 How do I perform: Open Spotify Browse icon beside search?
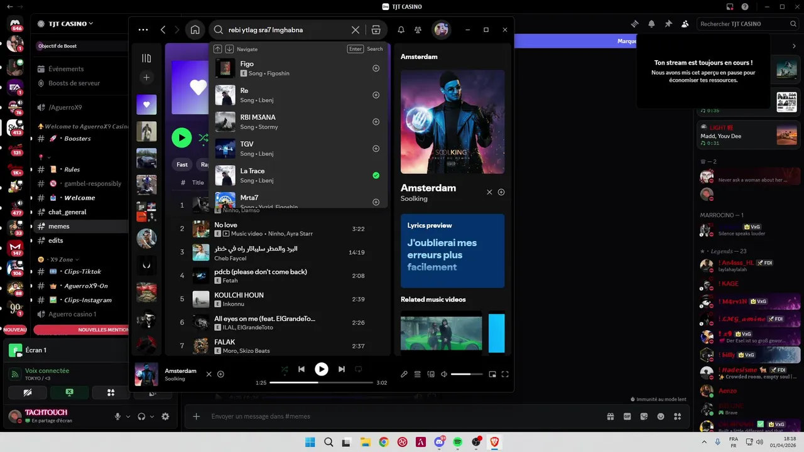376,30
